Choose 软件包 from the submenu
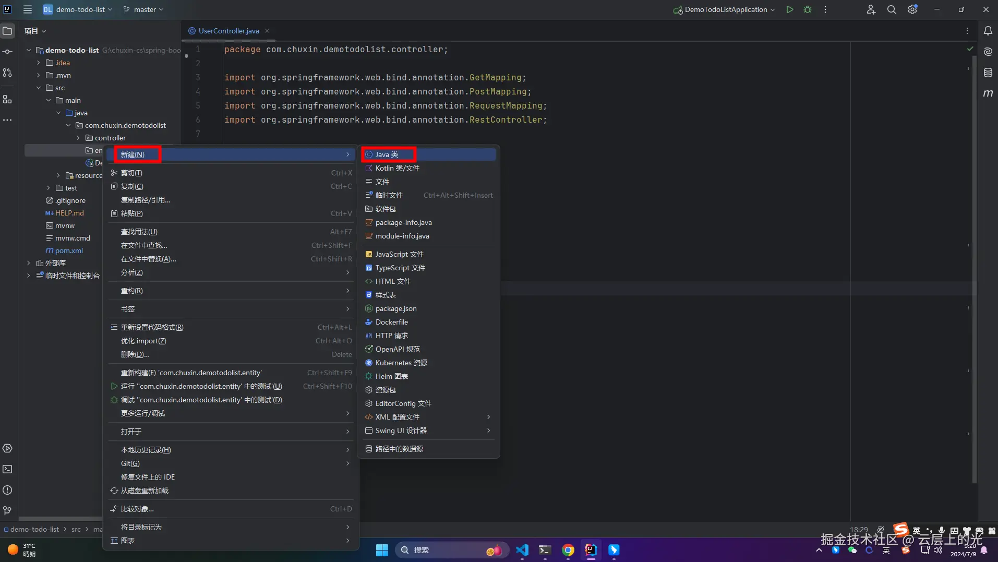The width and height of the screenshot is (998, 562). pyautogui.click(x=429, y=209)
